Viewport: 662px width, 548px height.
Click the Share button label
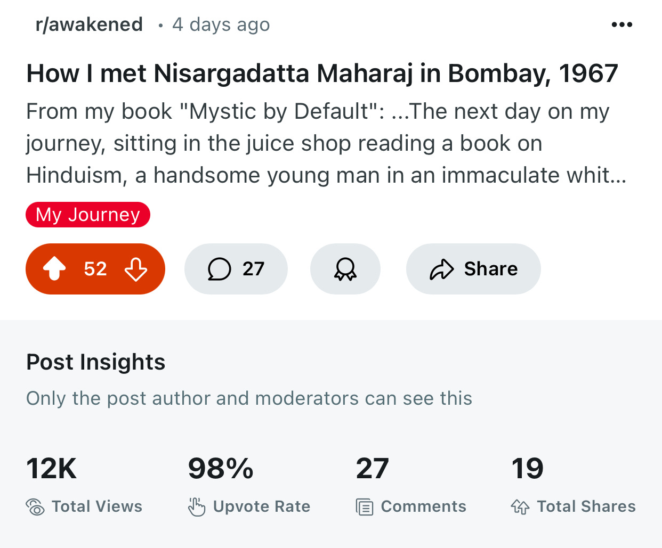[491, 269]
